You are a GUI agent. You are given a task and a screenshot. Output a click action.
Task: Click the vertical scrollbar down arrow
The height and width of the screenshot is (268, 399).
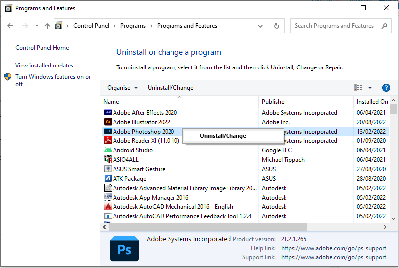click(x=393, y=218)
